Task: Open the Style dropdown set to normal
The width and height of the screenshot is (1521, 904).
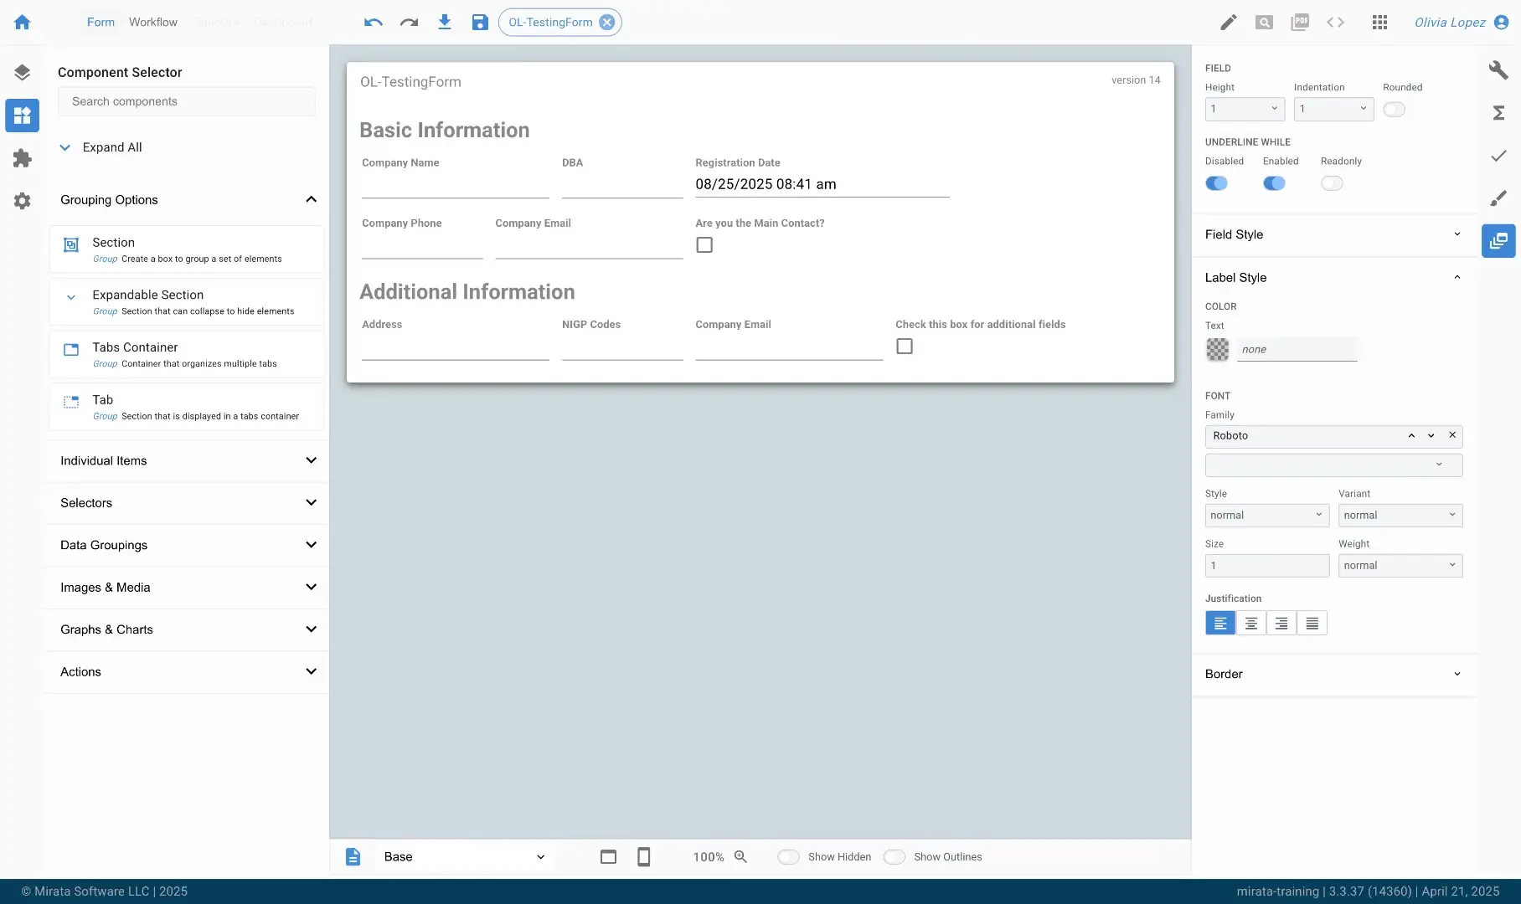Action: coord(1266,515)
